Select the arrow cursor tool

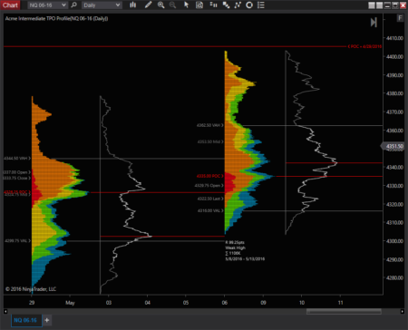(x=186, y=5)
